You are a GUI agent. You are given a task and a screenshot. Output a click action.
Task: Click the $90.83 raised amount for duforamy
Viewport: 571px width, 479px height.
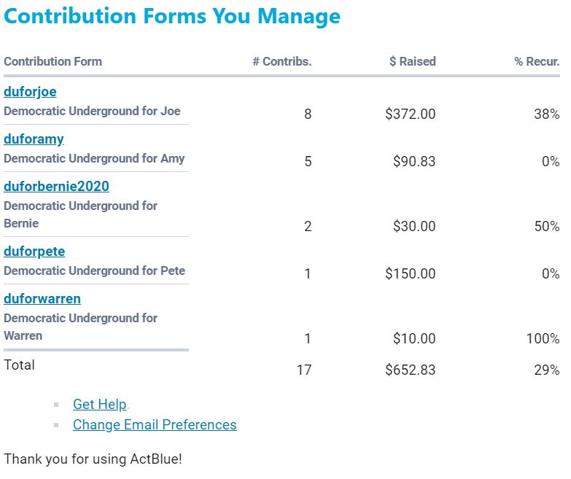tap(413, 162)
